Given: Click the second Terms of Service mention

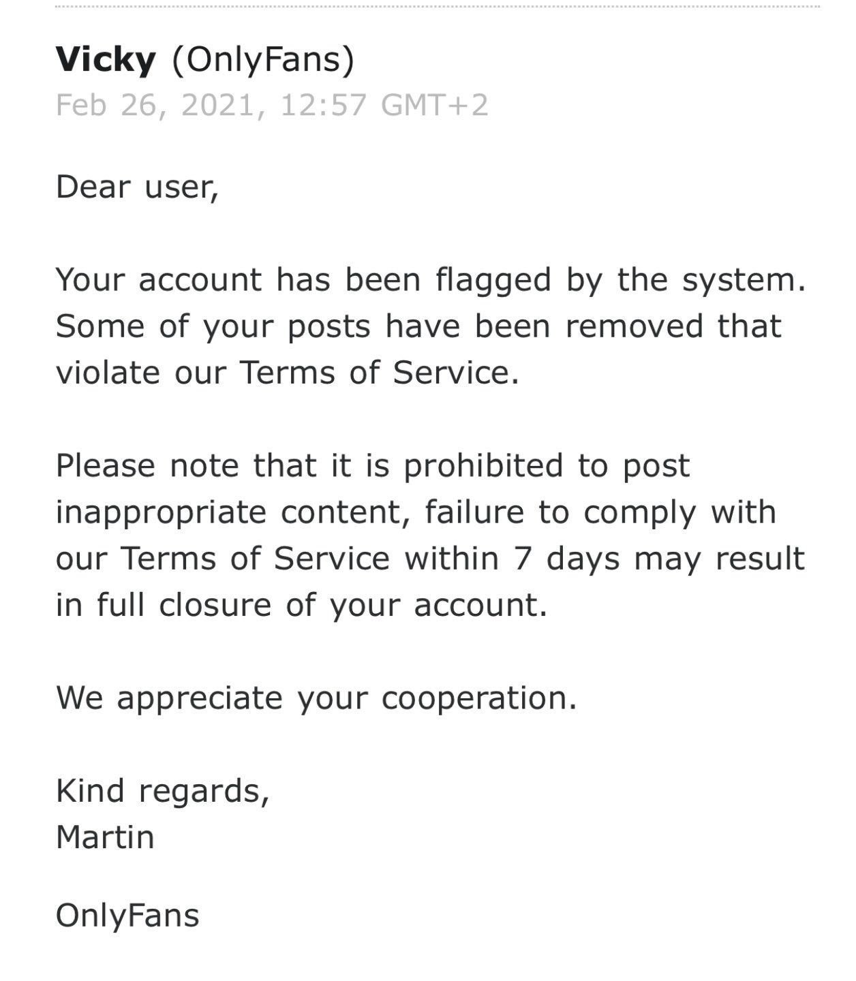Looking at the screenshot, I should [256, 559].
